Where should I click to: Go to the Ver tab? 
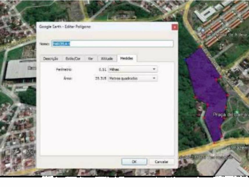91,58
